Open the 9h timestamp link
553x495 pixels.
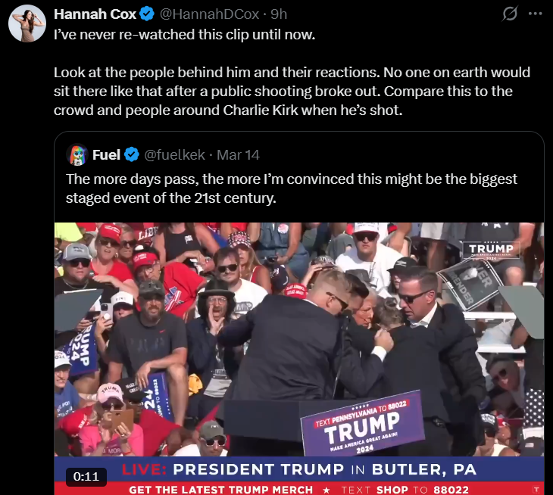pos(279,14)
